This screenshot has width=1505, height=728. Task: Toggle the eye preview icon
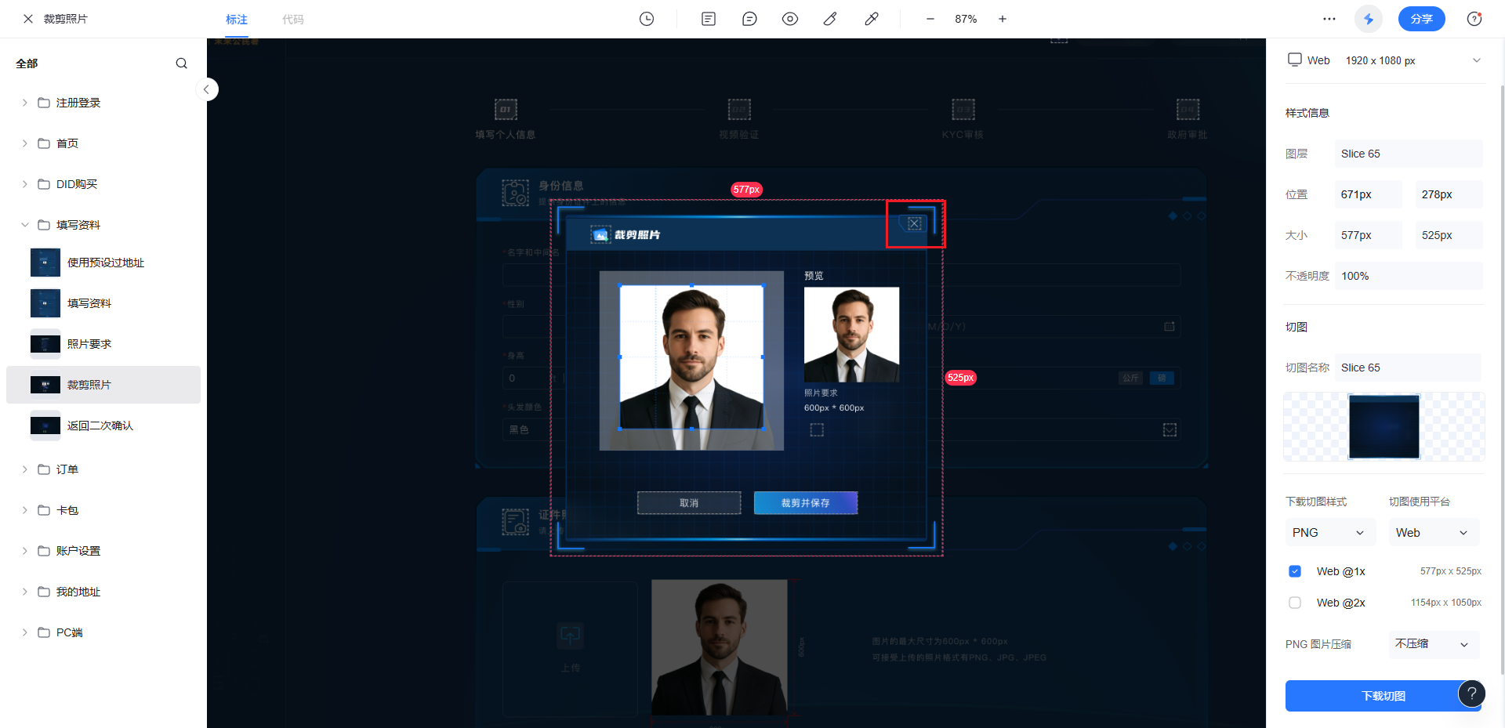click(790, 19)
